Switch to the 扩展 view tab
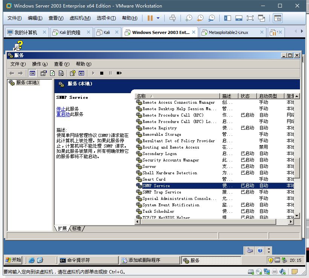The image size is (309, 278). (62, 229)
